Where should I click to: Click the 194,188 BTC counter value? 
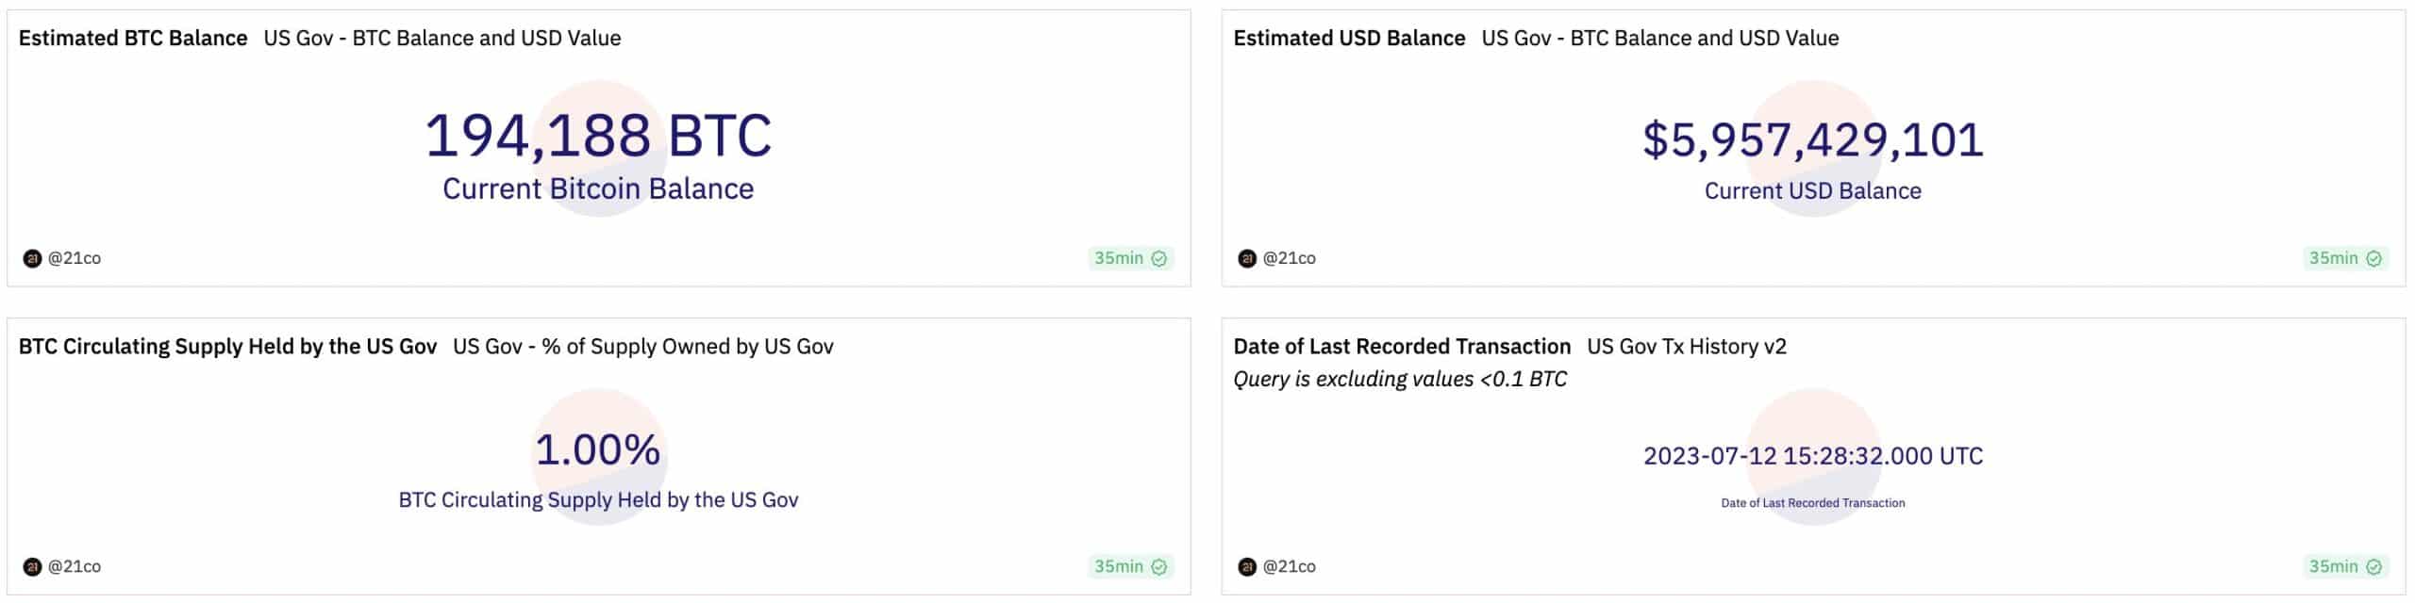(598, 135)
